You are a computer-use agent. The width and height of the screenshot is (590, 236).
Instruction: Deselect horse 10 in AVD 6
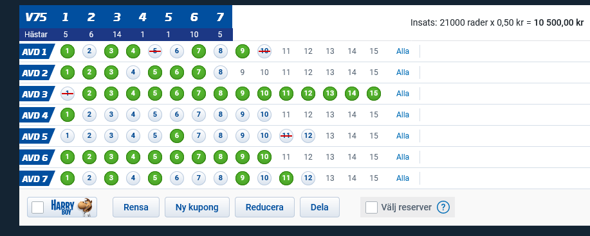(x=264, y=157)
